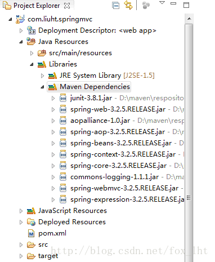Expand src/main/resources folder

point(32,53)
